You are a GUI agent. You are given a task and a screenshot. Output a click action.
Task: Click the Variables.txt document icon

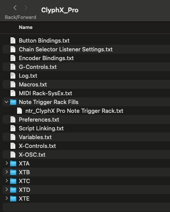click(13, 137)
